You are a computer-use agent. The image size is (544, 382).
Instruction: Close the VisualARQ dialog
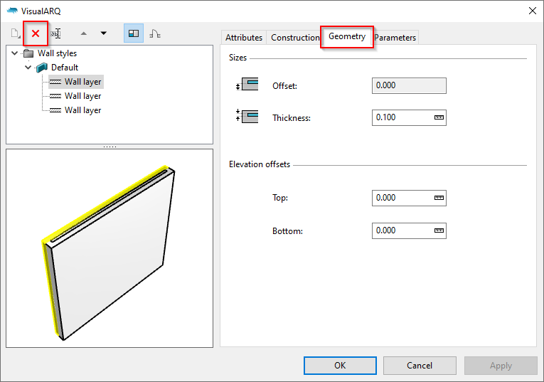click(x=532, y=11)
